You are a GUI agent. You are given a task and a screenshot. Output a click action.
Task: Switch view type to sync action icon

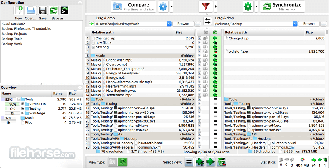tap(122, 162)
